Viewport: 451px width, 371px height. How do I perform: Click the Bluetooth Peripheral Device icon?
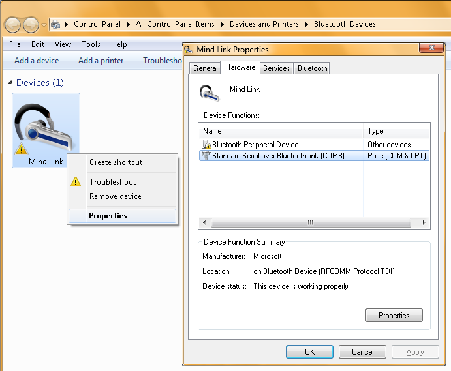[x=206, y=145]
